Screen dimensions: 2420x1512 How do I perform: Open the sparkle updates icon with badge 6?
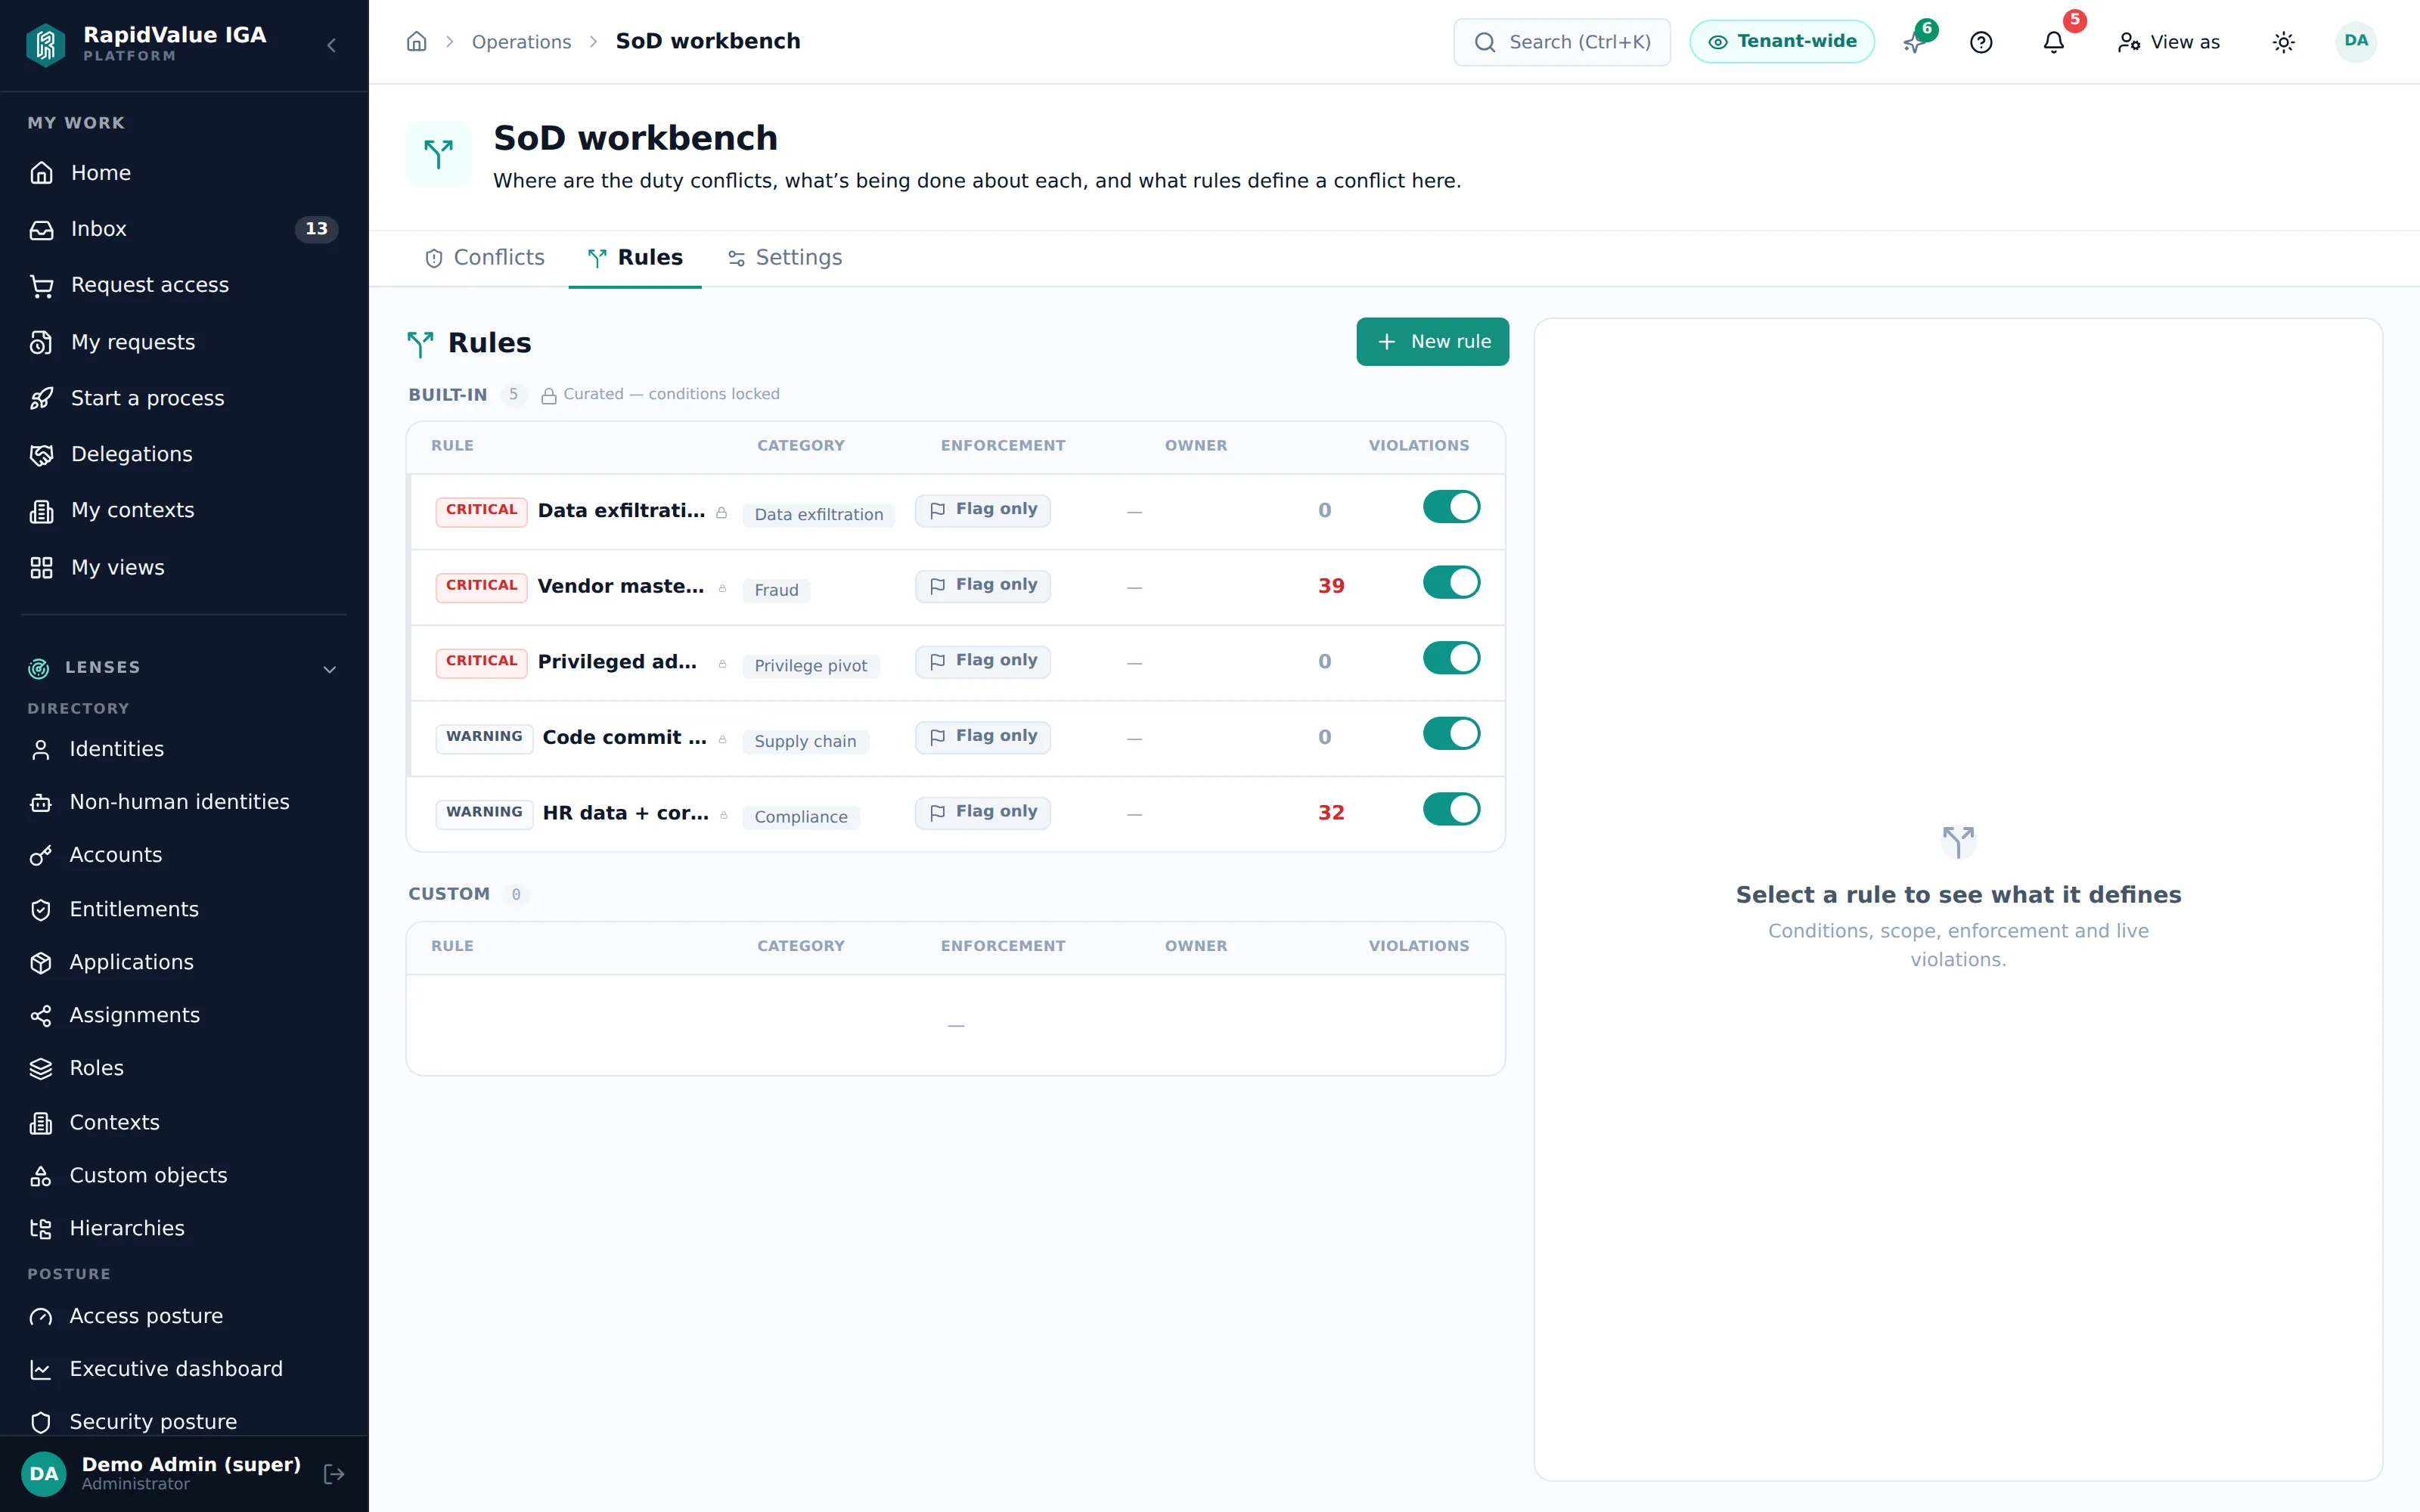pos(1914,42)
